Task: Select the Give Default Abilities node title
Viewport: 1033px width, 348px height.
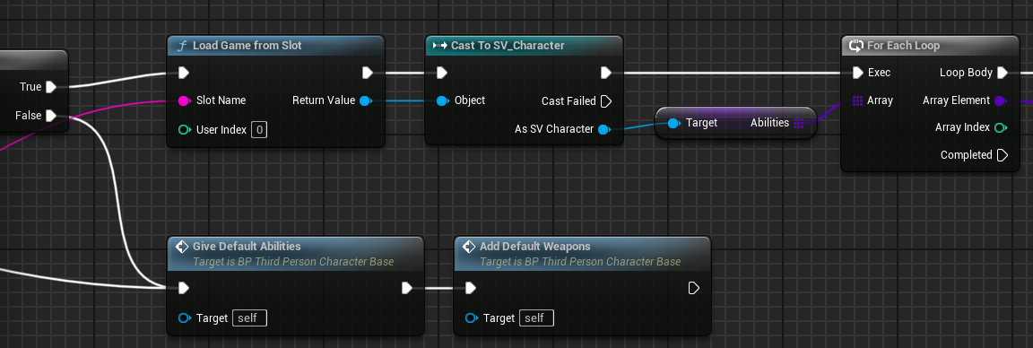Action: pyautogui.click(x=247, y=247)
